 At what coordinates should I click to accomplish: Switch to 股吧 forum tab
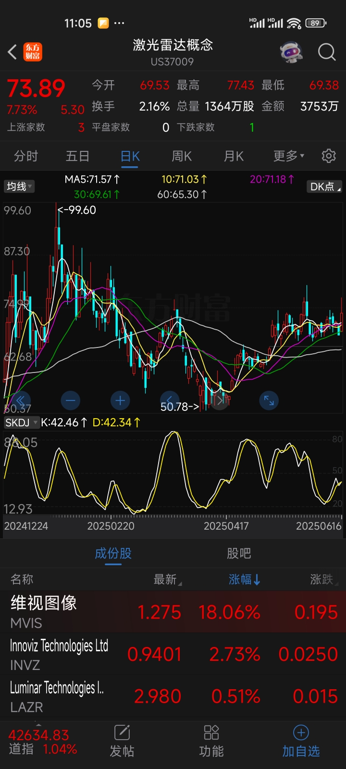pos(239,553)
